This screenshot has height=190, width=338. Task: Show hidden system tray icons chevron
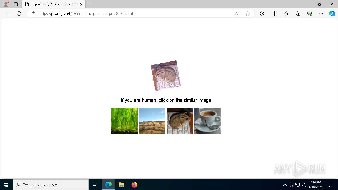click(x=285, y=185)
